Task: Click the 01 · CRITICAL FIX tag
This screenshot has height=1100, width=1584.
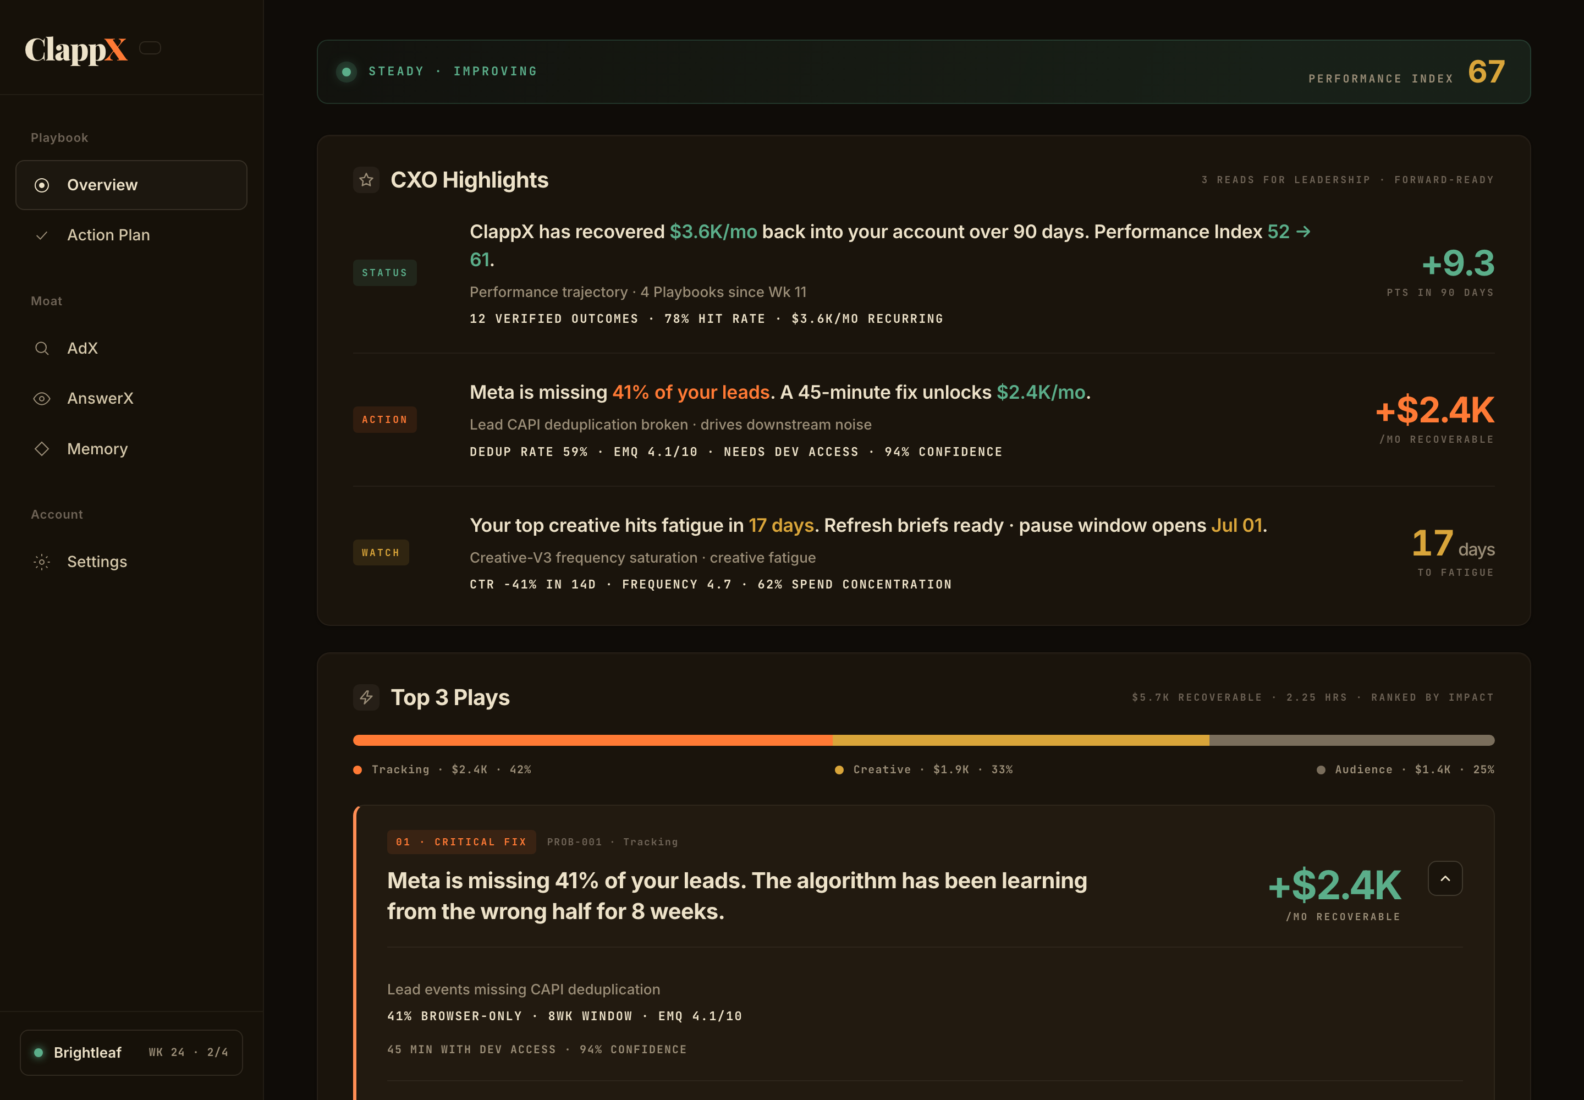Action: tap(461, 842)
